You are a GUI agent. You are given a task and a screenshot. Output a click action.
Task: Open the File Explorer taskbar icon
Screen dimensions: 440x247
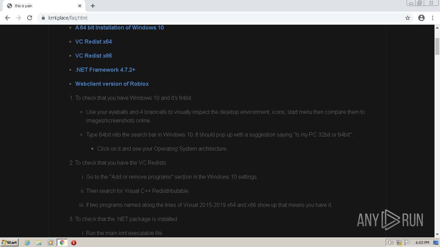(39, 243)
